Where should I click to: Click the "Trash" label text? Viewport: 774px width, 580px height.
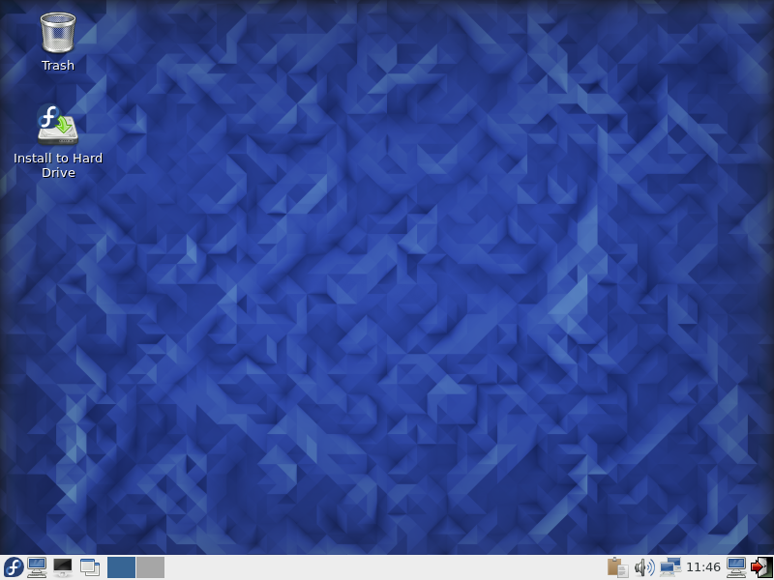(x=58, y=66)
